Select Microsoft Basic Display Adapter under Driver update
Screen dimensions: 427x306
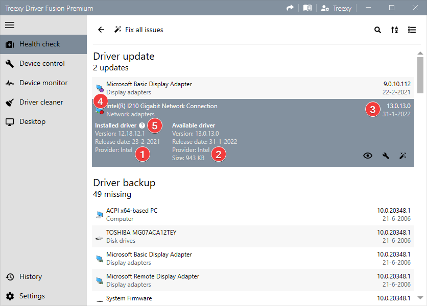tap(253, 88)
